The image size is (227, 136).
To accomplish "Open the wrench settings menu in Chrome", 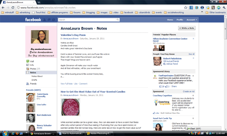I will [x=224, y=8].
